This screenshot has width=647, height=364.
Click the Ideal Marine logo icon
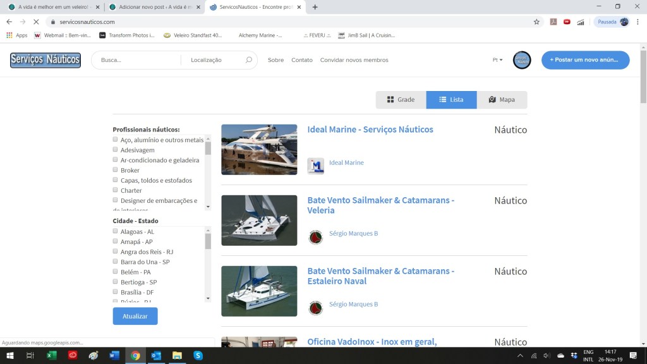[315, 166]
